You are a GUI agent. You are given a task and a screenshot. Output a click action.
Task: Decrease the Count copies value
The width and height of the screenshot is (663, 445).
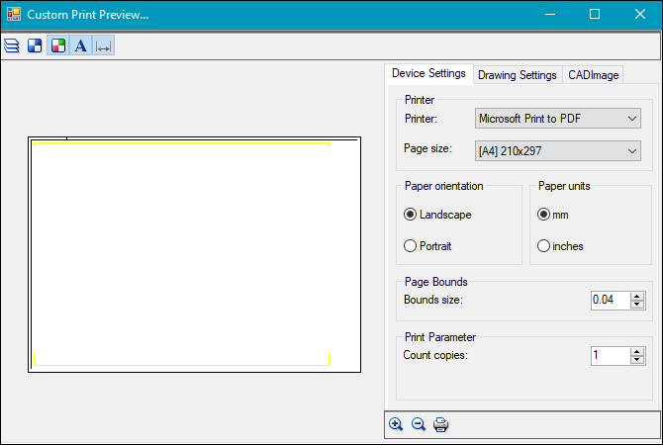point(637,360)
